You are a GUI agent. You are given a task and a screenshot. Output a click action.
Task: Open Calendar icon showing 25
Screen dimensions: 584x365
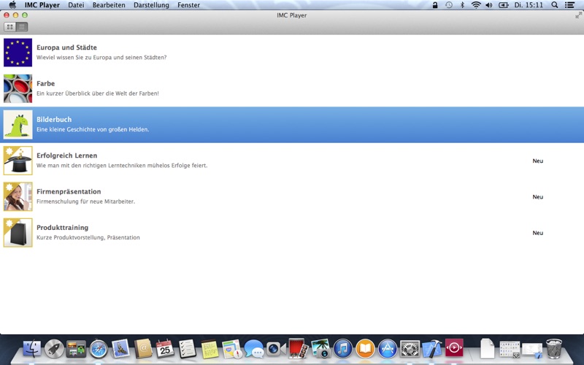click(x=165, y=349)
